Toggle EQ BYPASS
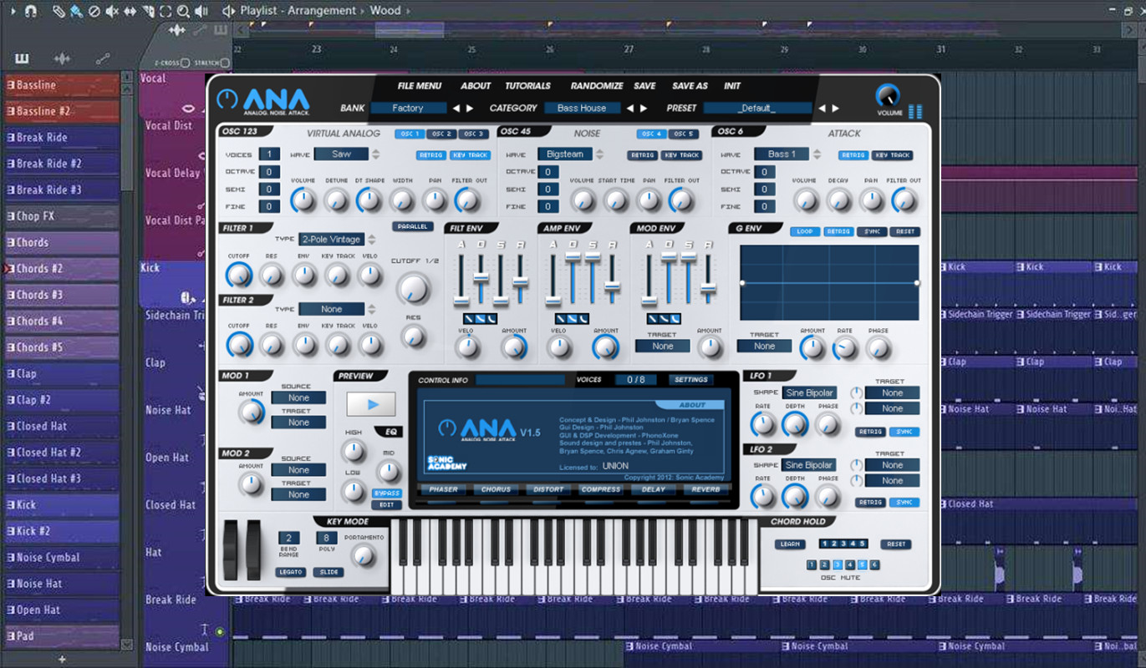 tap(387, 493)
